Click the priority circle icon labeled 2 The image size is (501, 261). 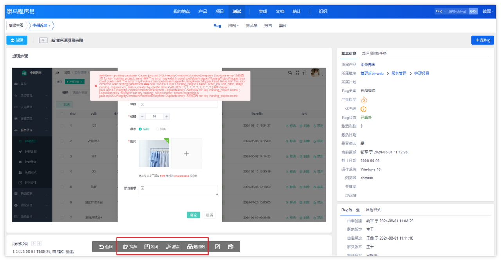[364, 109]
